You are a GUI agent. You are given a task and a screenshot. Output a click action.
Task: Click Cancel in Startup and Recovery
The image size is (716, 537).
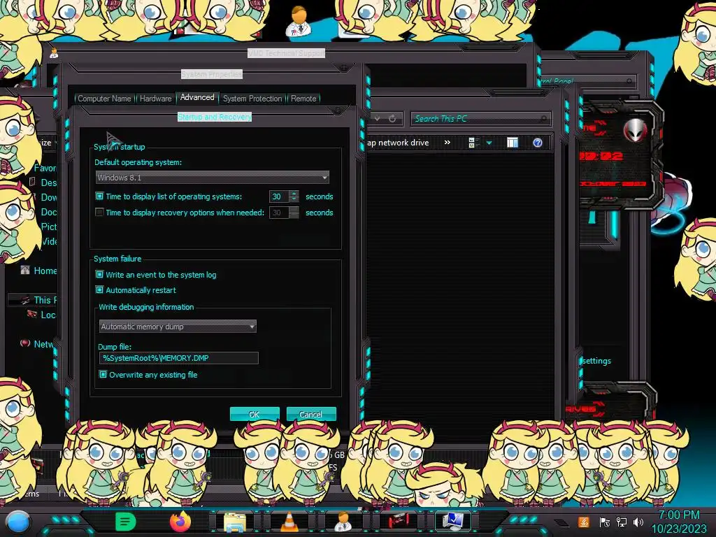point(311,414)
